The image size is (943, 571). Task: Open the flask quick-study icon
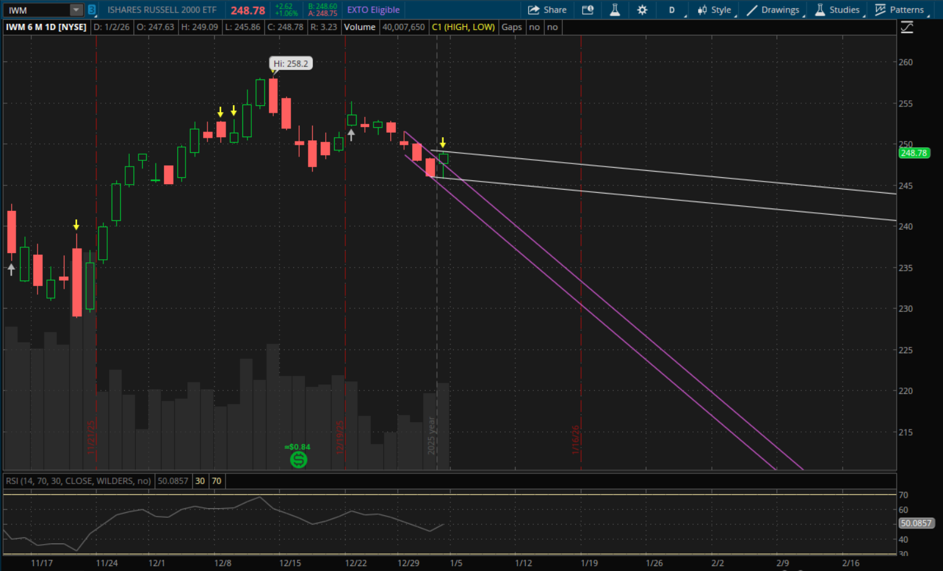615,10
